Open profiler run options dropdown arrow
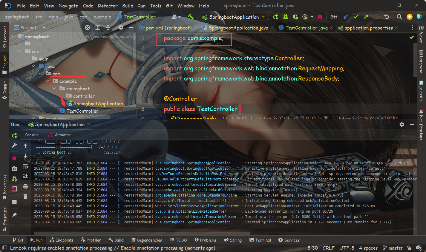This screenshot has width=426, height=252. point(312,17)
